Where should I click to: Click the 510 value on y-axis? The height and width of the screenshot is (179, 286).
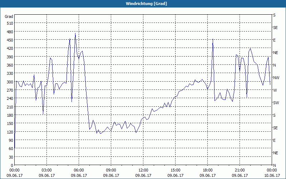pos(10,23)
